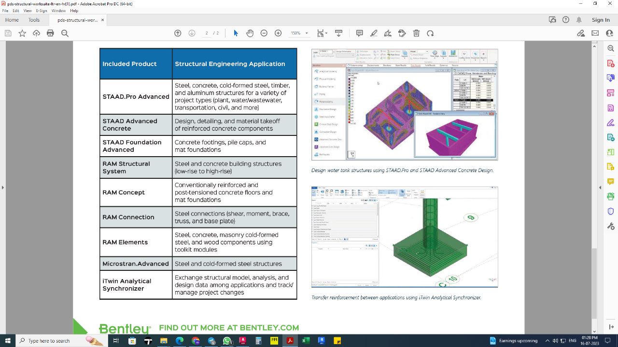Screen dimensions: 618x347
Task: Open the Window menu
Action: tap(58, 11)
